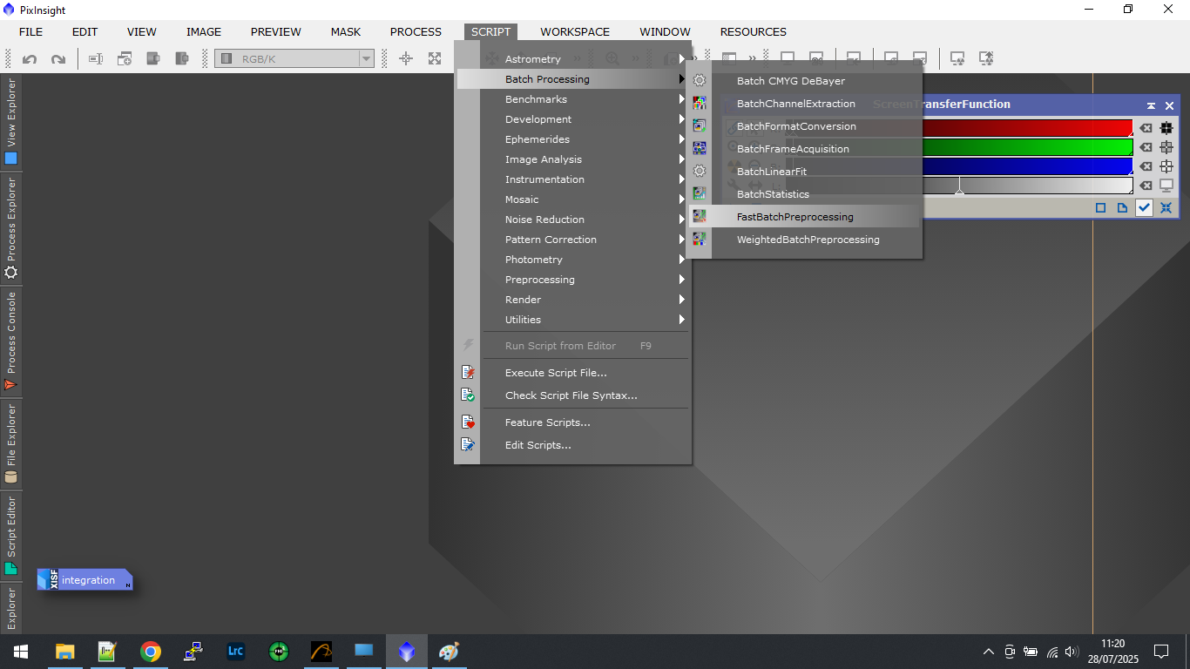This screenshot has width=1190, height=669.
Task: Click the Redo arrow in the toolbar
Action: coord(58,59)
